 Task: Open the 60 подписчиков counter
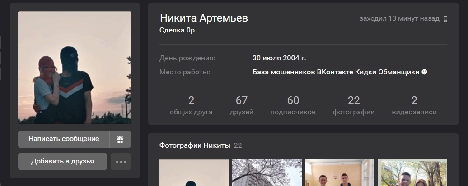pyautogui.click(x=293, y=106)
